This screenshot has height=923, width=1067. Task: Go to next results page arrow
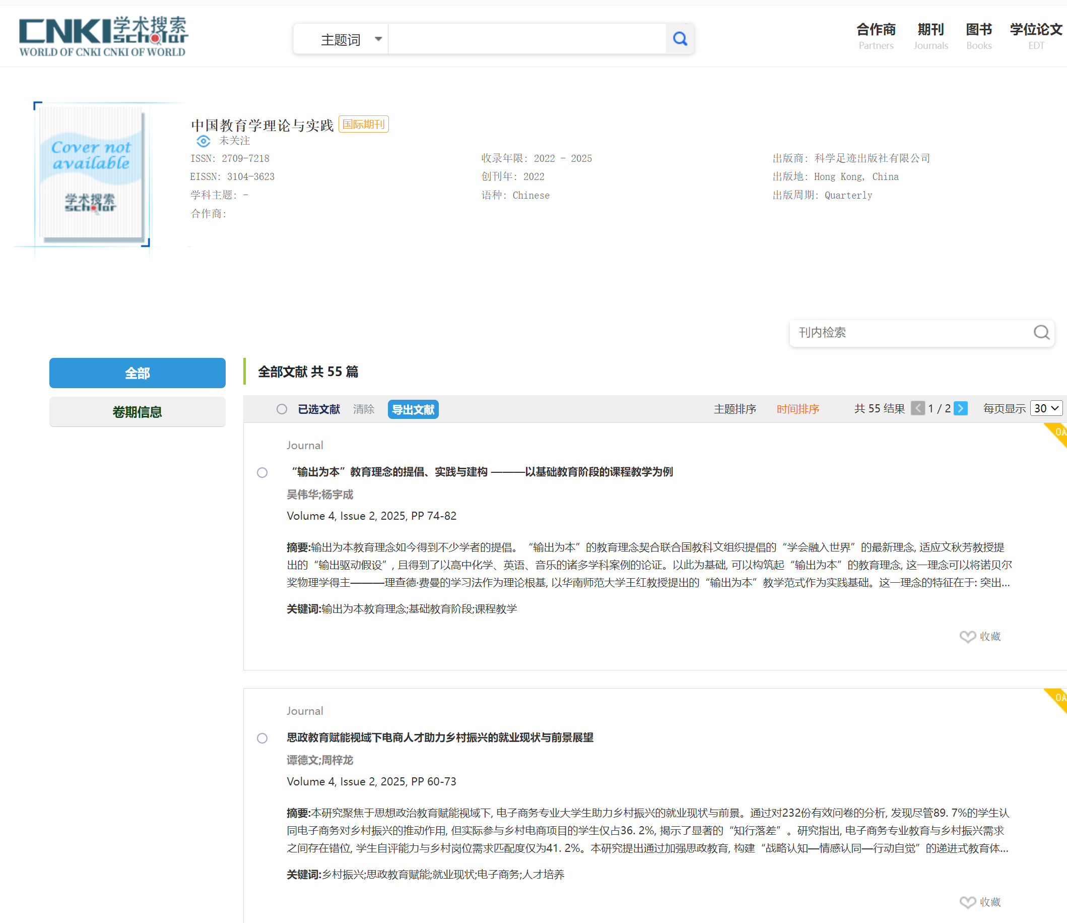click(x=960, y=408)
